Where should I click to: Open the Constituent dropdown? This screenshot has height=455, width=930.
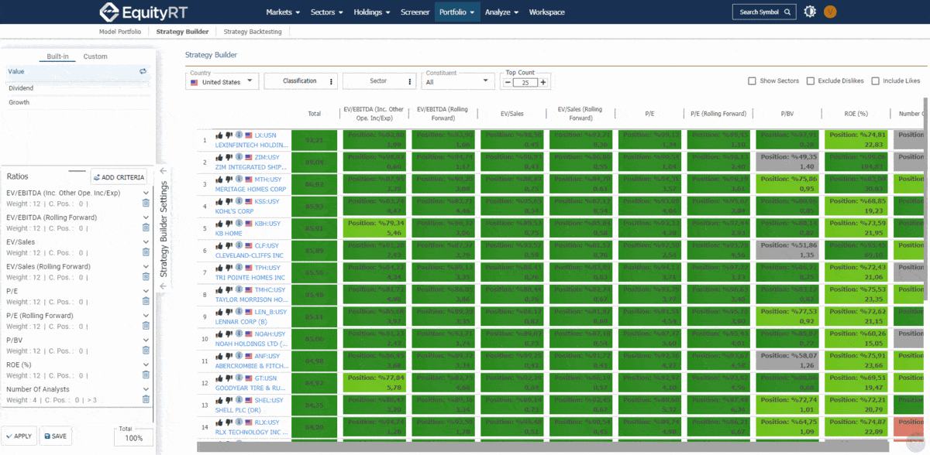coord(458,81)
